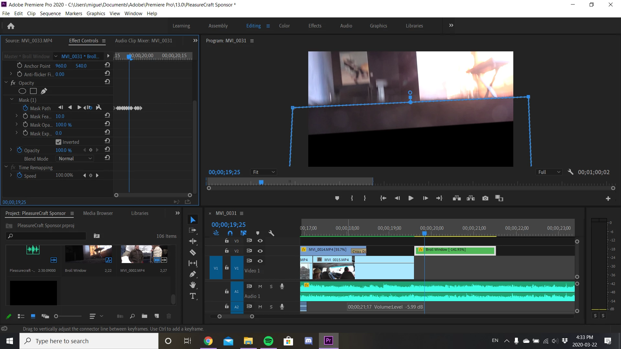Mute the Audio 1 track
The height and width of the screenshot is (349, 621).
click(x=260, y=286)
